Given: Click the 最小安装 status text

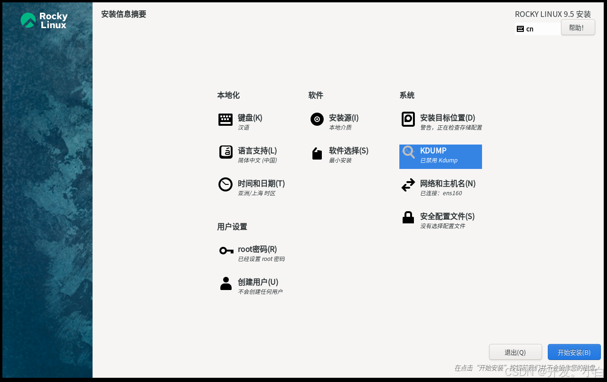Looking at the screenshot, I should 340,160.
